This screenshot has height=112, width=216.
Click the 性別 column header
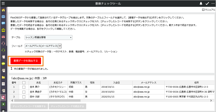[x=92, y=82]
